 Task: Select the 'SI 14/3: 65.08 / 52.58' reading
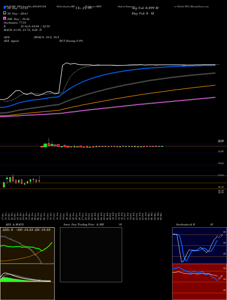(x=35, y=26)
